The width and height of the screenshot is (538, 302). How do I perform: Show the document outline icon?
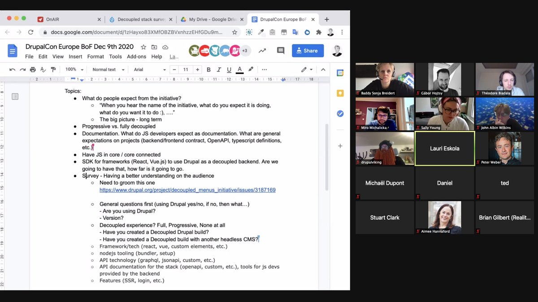[15, 96]
